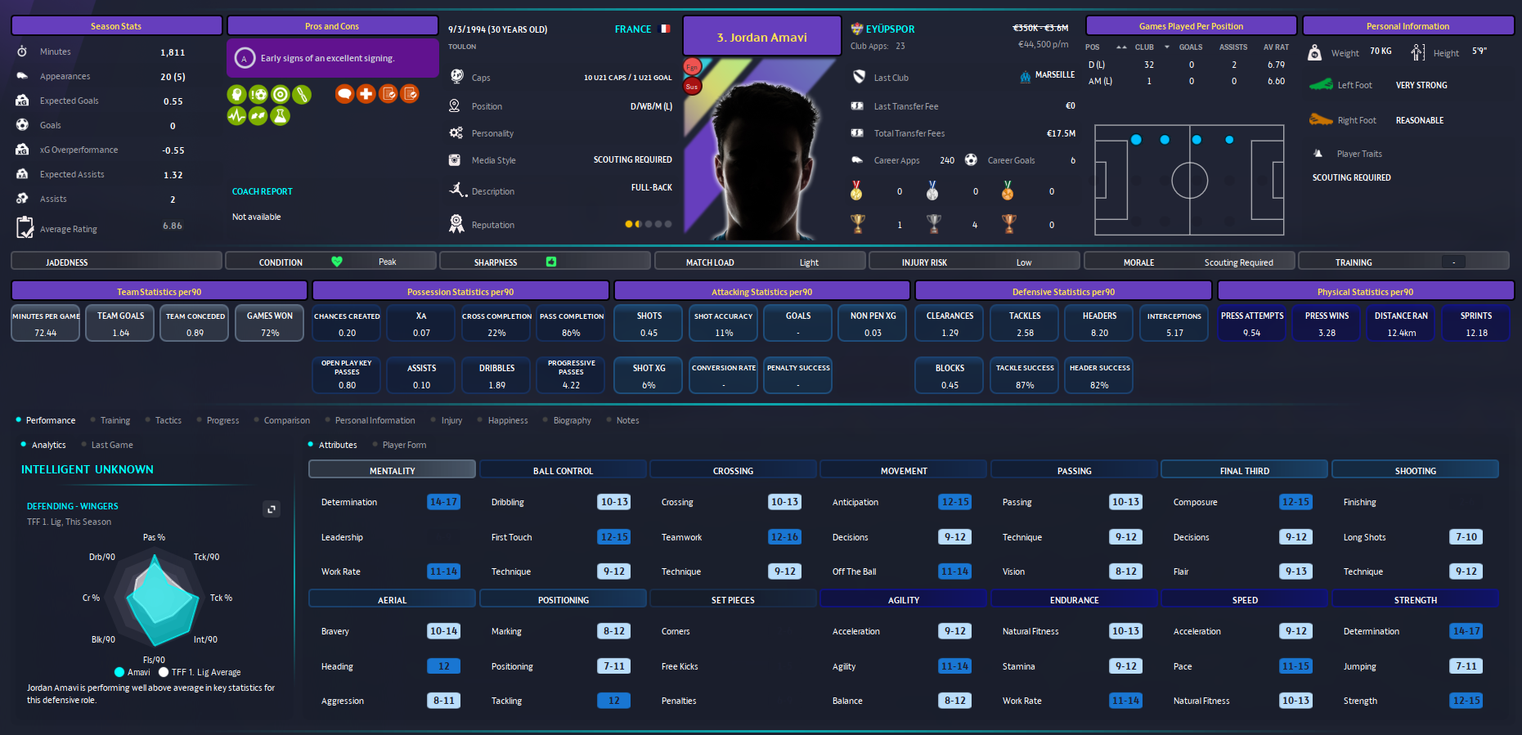Click the red Sus suspension status badge

coord(692,86)
